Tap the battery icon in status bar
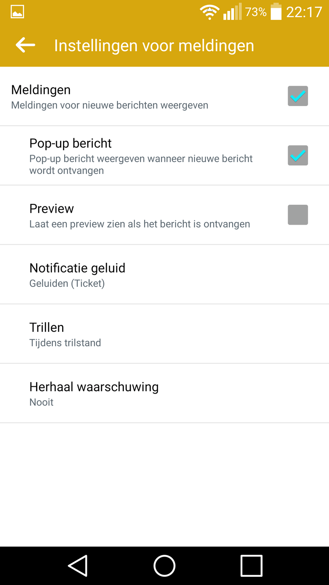Screen dimensions: 329x585 tap(276, 11)
